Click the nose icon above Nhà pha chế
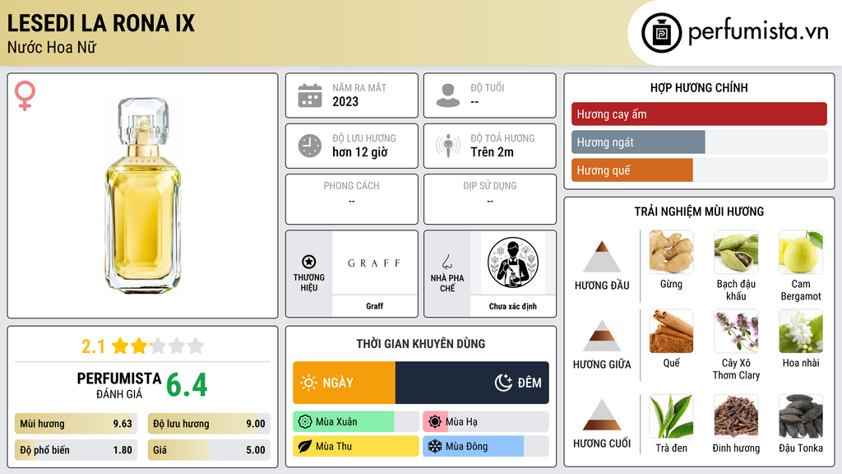The image size is (842, 474). click(x=446, y=262)
